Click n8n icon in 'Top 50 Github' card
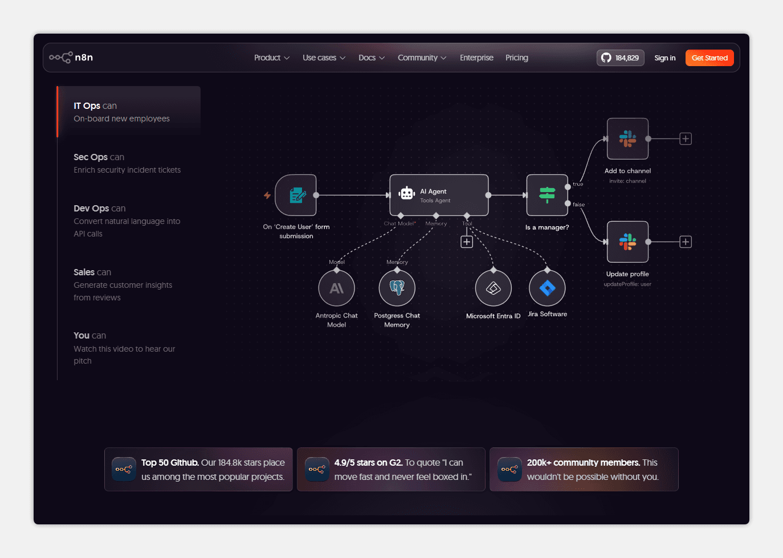The image size is (783, 558). pyautogui.click(x=124, y=469)
